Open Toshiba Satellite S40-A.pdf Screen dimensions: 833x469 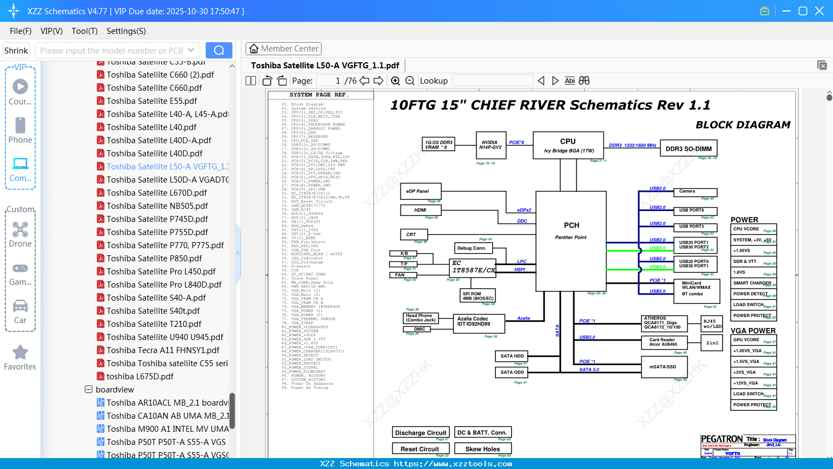tap(156, 298)
